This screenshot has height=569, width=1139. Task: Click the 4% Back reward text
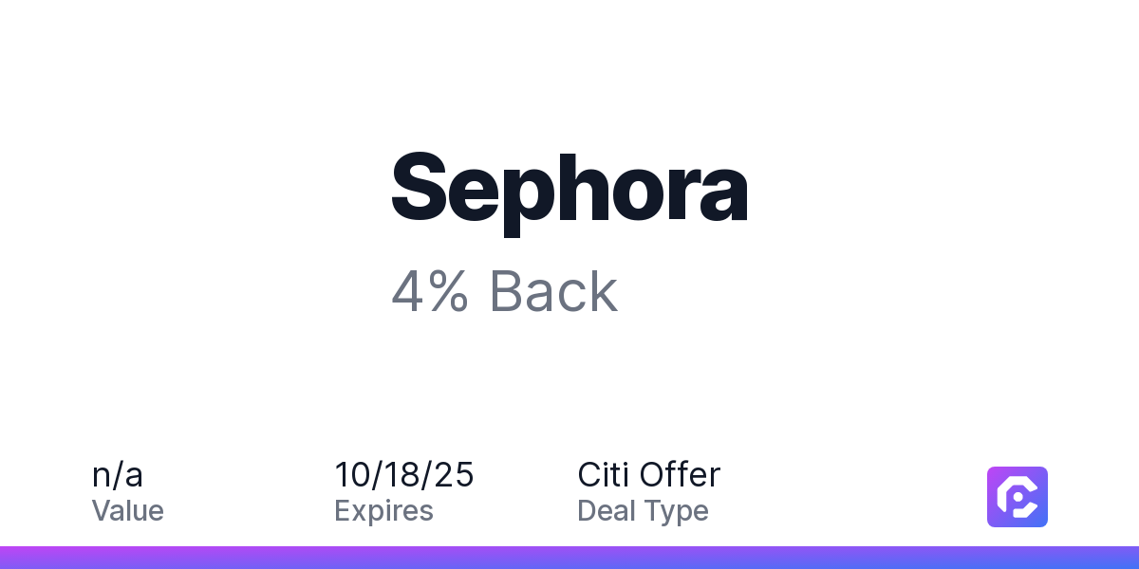(505, 291)
